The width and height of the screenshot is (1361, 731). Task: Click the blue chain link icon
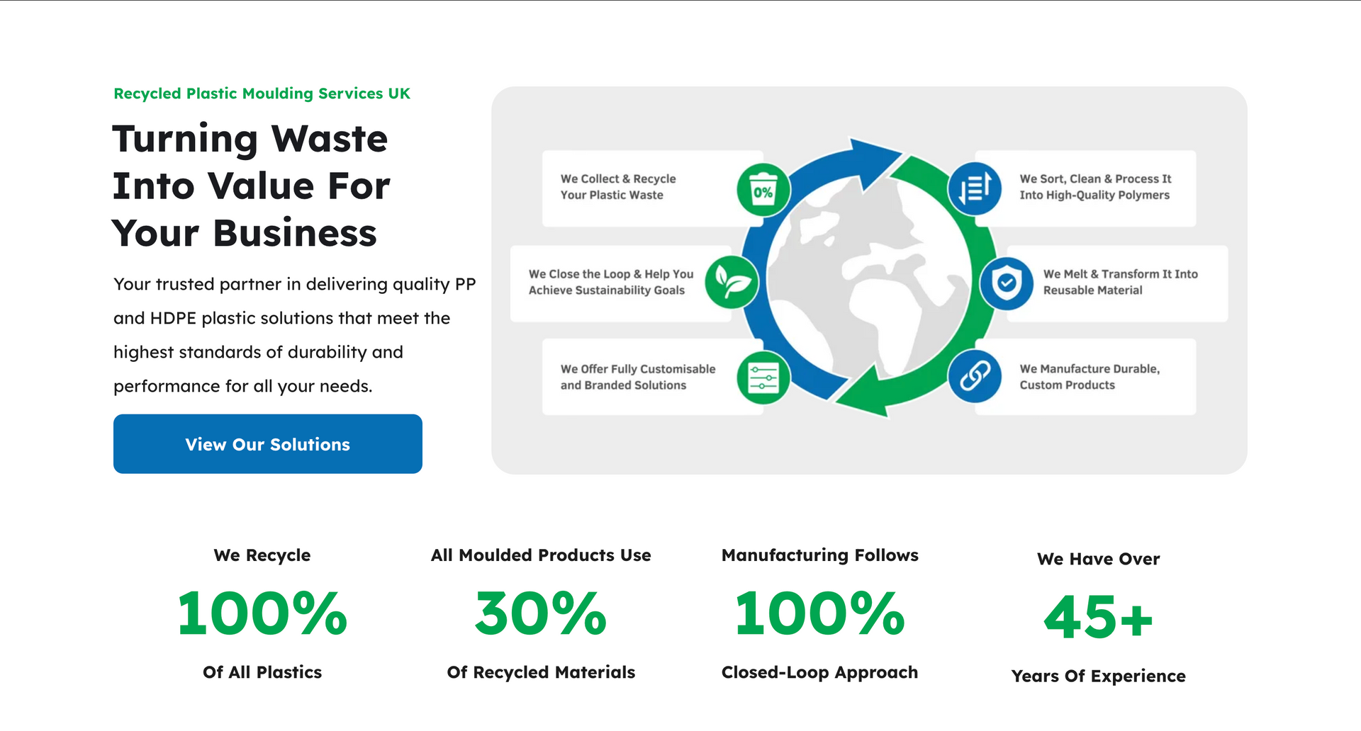975,376
